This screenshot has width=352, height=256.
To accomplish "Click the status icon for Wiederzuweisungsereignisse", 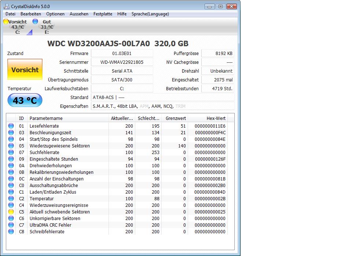I will [x=11, y=205].
